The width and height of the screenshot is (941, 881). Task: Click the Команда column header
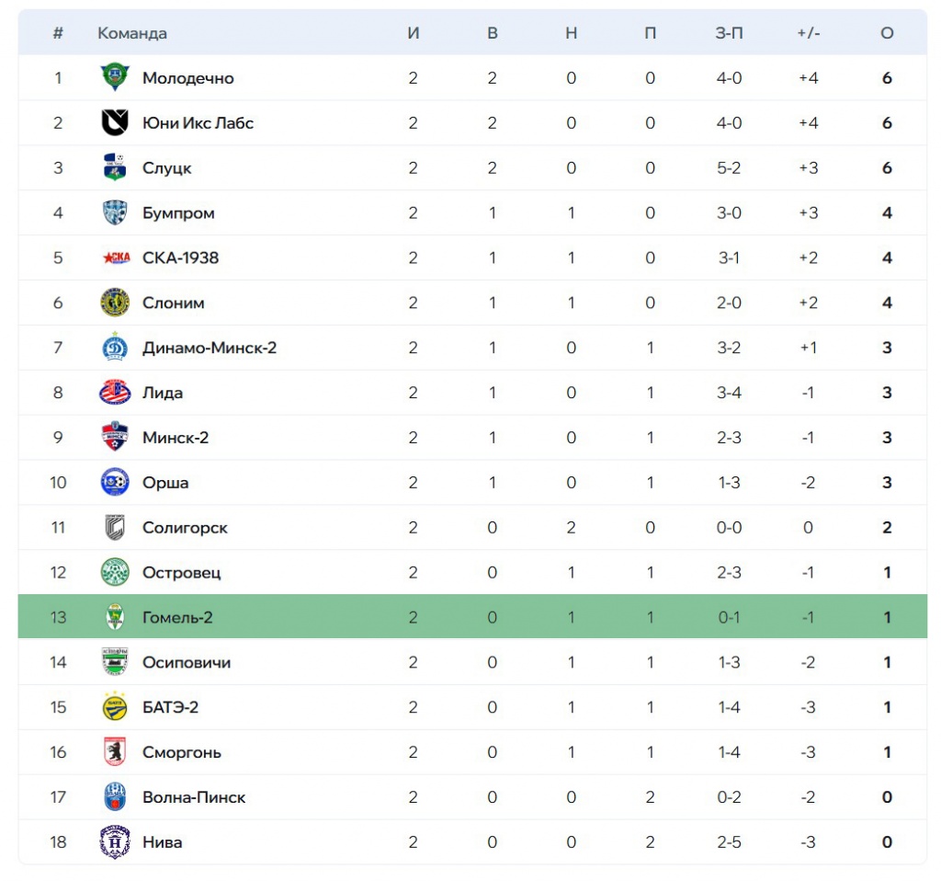click(x=132, y=33)
